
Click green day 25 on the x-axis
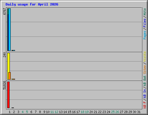(113, 112)
